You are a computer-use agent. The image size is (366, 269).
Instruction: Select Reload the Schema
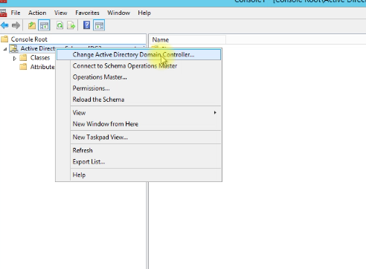click(138, 100)
